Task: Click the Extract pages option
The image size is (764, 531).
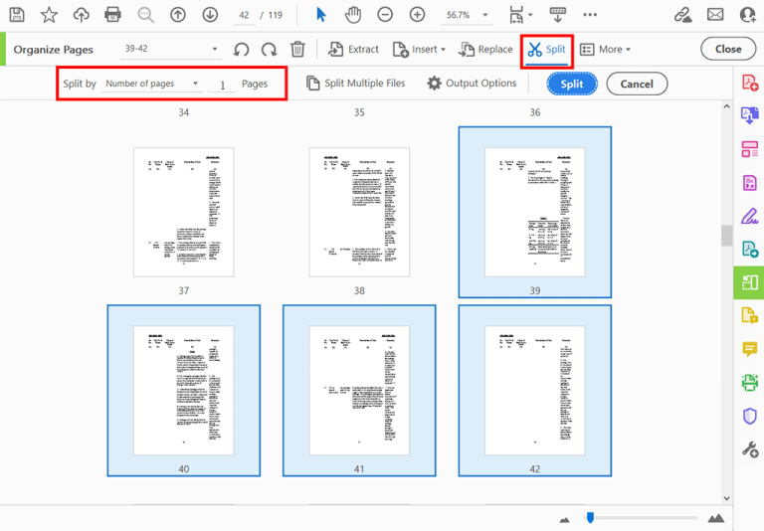Action: 353,49
